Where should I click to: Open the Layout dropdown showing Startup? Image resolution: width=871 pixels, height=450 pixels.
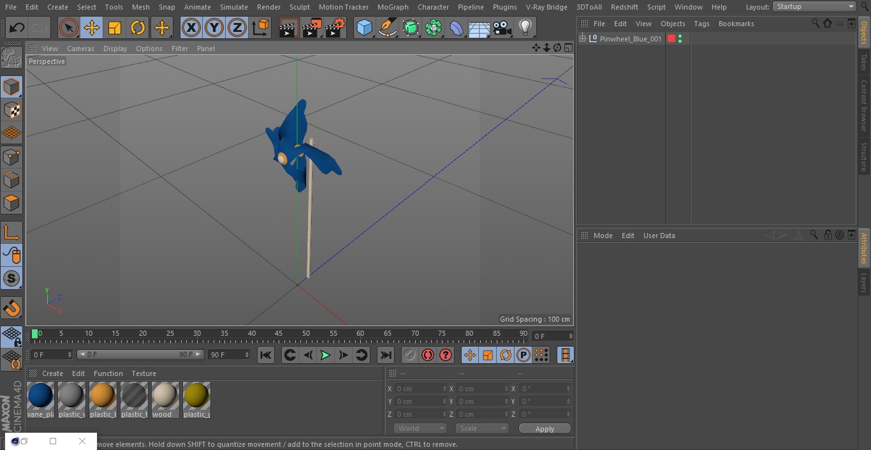[x=814, y=6]
